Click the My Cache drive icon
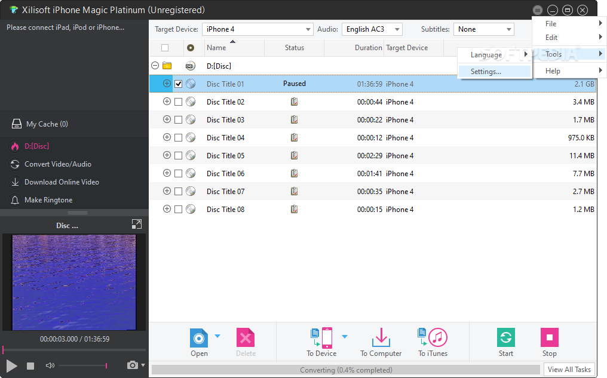607x378 pixels. point(17,124)
